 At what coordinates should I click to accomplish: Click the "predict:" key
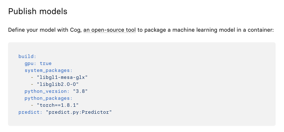[x=30, y=112]
